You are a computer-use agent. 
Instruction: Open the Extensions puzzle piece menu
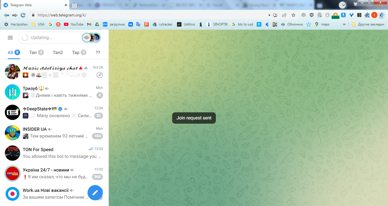(367, 15)
